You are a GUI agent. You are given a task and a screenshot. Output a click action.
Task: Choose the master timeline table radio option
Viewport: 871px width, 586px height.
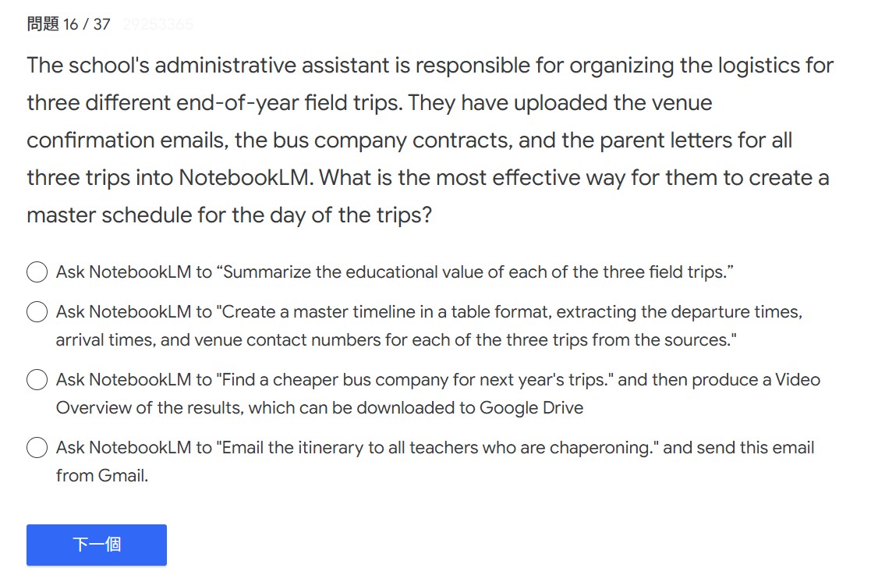37,312
